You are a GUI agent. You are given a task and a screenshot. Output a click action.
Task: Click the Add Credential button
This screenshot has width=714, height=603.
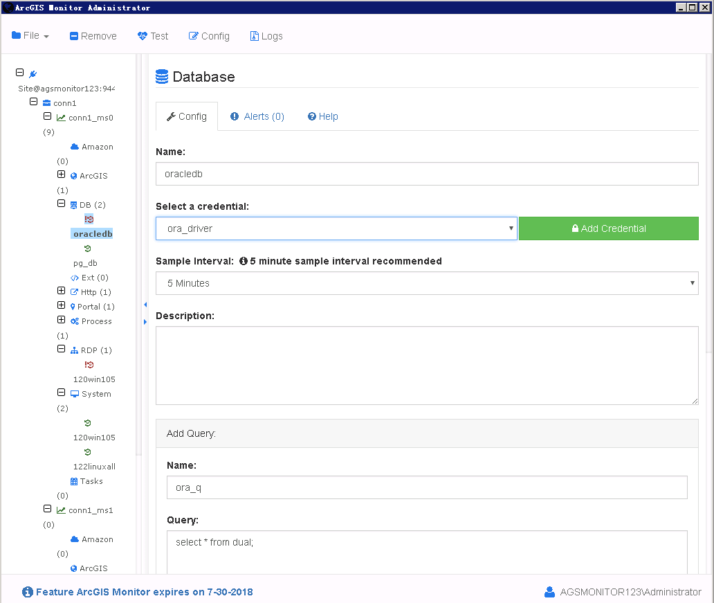click(x=608, y=228)
